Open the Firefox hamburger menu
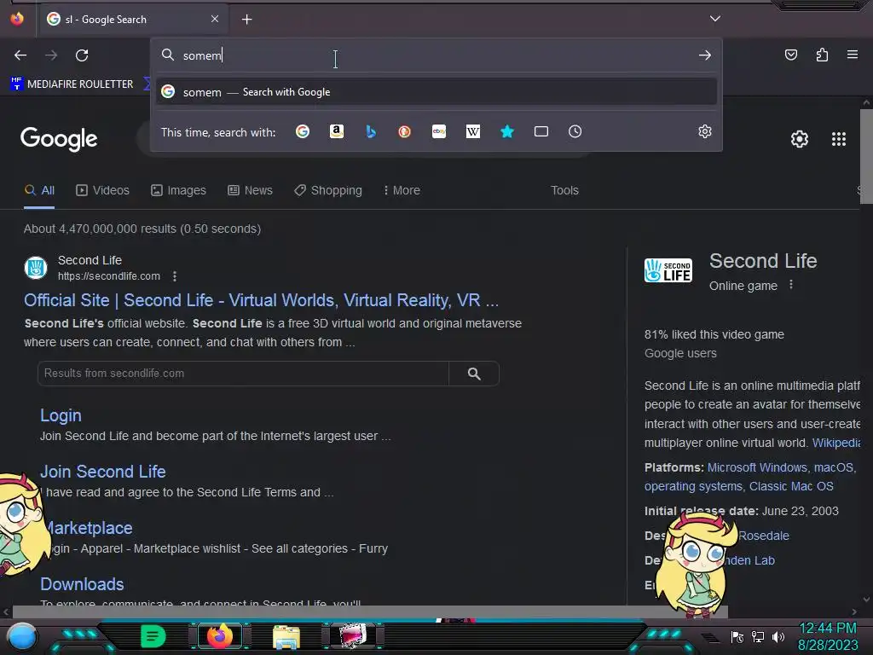The width and height of the screenshot is (873, 655). (853, 55)
